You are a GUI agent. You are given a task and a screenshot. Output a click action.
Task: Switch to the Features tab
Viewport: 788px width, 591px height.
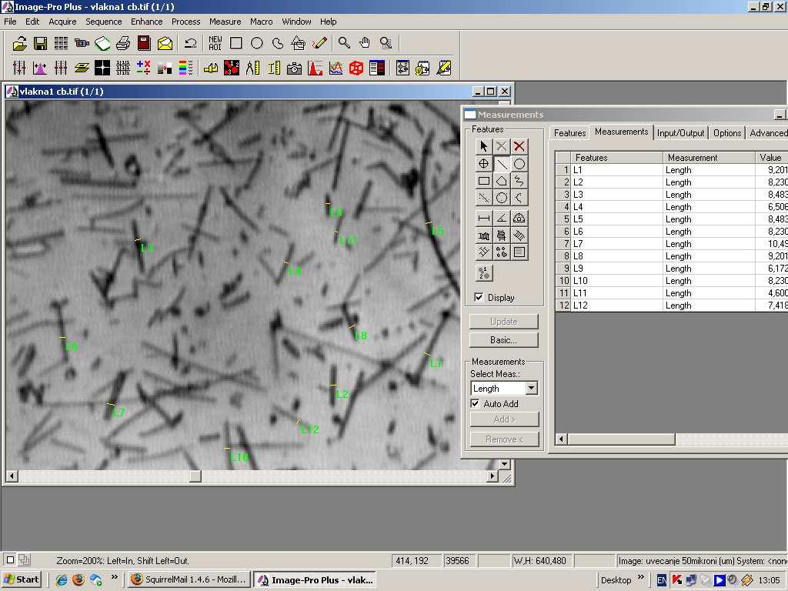569,133
